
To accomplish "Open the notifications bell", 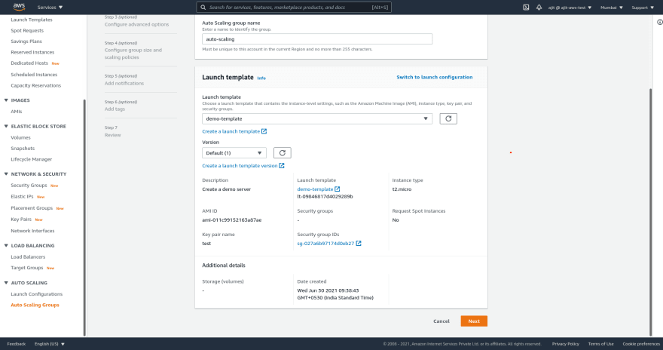I will [539, 8].
